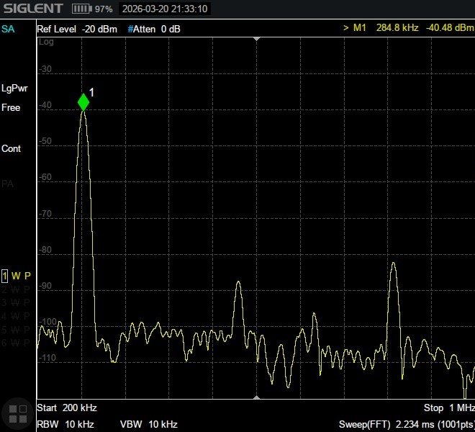Change Start frequency 200 kHz

click(67, 408)
